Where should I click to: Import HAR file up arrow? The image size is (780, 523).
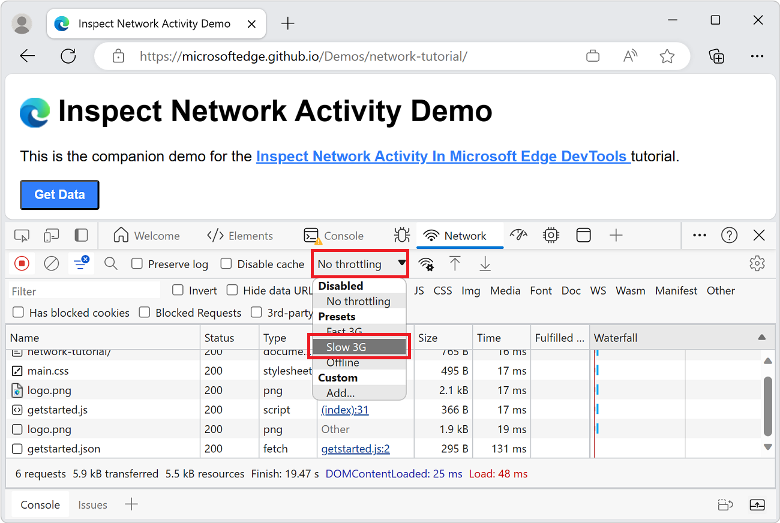(455, 263)
